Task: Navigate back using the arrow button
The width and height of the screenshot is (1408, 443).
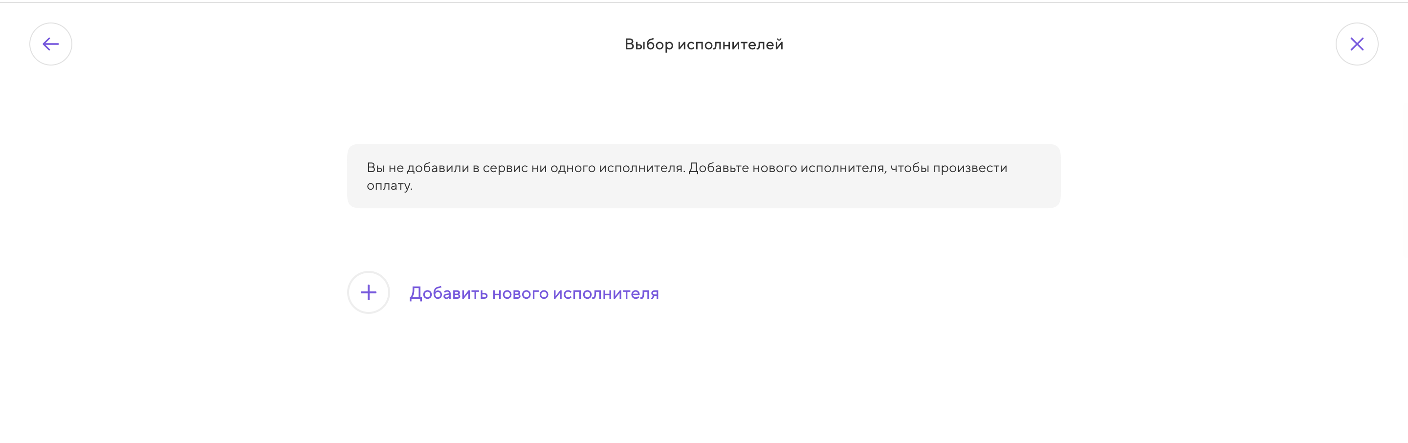Action: tap(50, 44)
